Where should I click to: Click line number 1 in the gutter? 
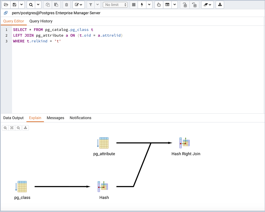[x=7, y=30]
